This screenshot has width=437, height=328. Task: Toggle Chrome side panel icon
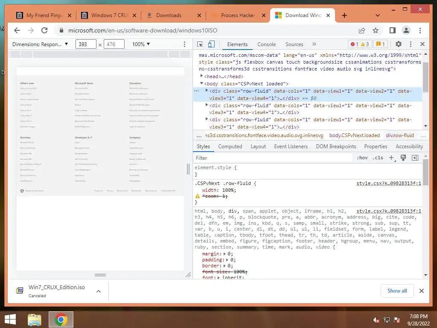click(x=393, y=30)
